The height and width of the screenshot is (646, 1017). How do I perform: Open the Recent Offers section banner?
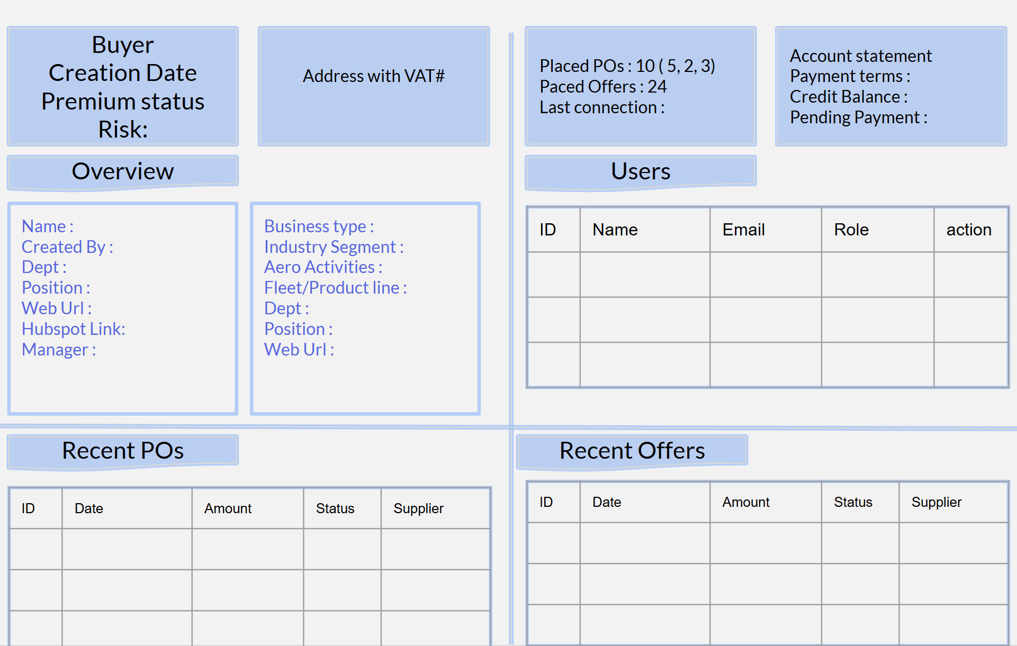(x=632, y=451)
